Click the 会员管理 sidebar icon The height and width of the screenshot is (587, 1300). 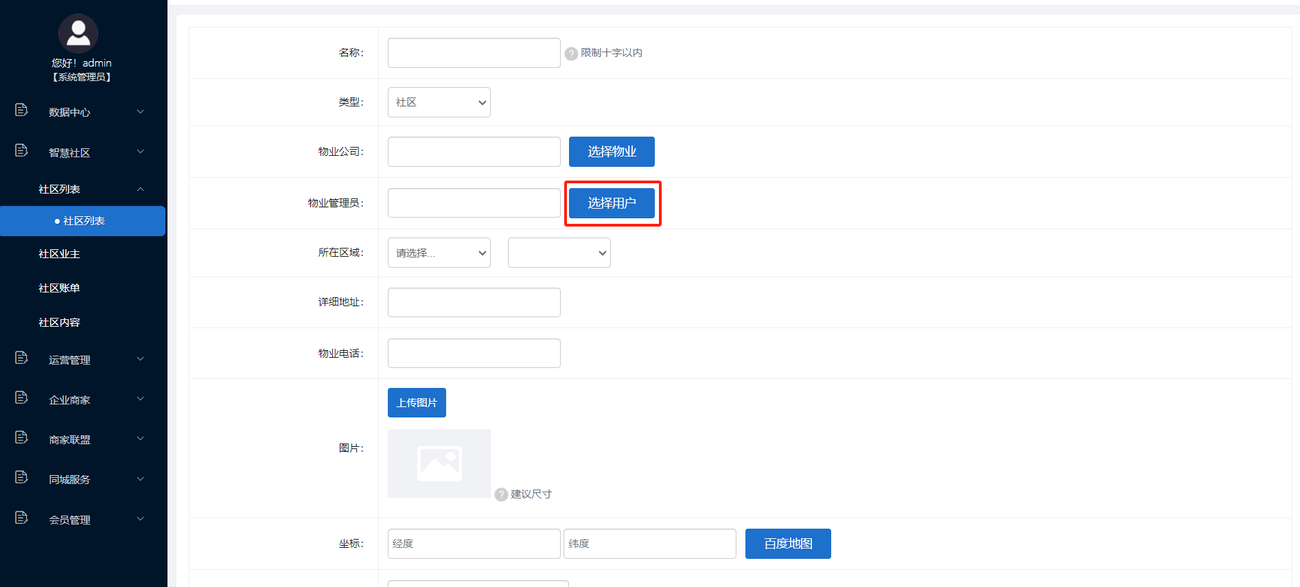[x=21, y=518]
